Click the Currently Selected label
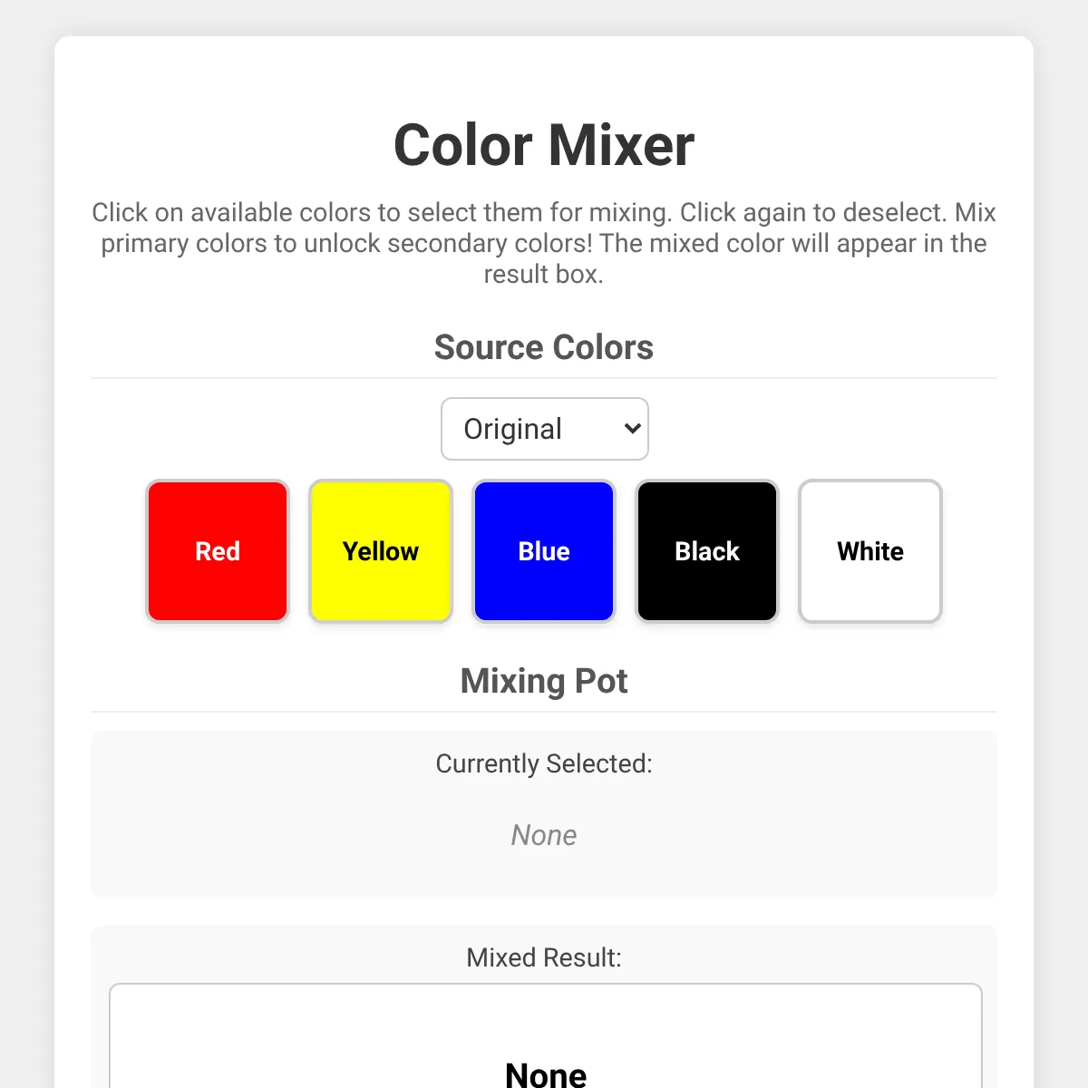The width and height of the screenshot is (1088, 1088). (x=544, y=763)
